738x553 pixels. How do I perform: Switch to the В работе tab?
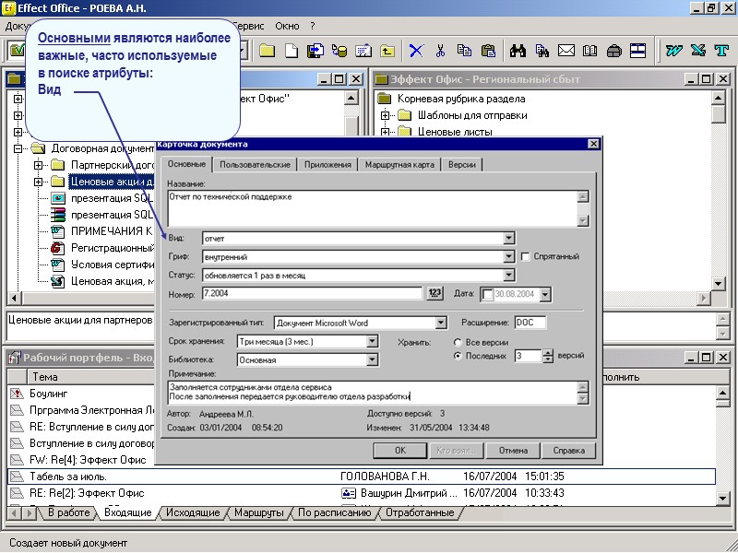coord(68,512)
